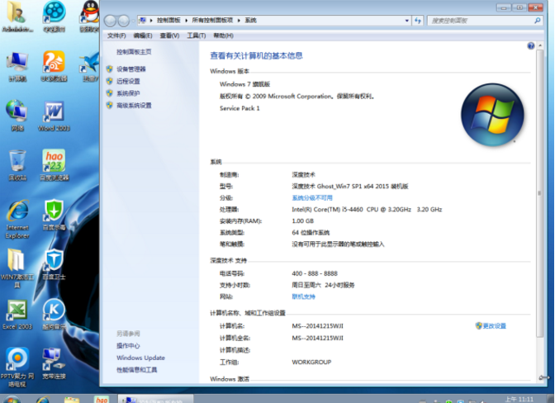
Task: Open the 工具(T) menu
Action: click(x=197, y=36)
